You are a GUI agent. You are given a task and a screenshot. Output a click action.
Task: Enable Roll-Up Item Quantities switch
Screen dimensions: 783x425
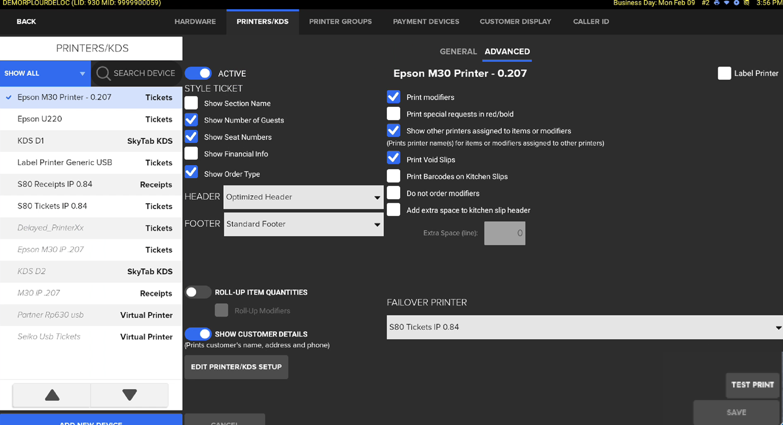click(x=198, y=292)
